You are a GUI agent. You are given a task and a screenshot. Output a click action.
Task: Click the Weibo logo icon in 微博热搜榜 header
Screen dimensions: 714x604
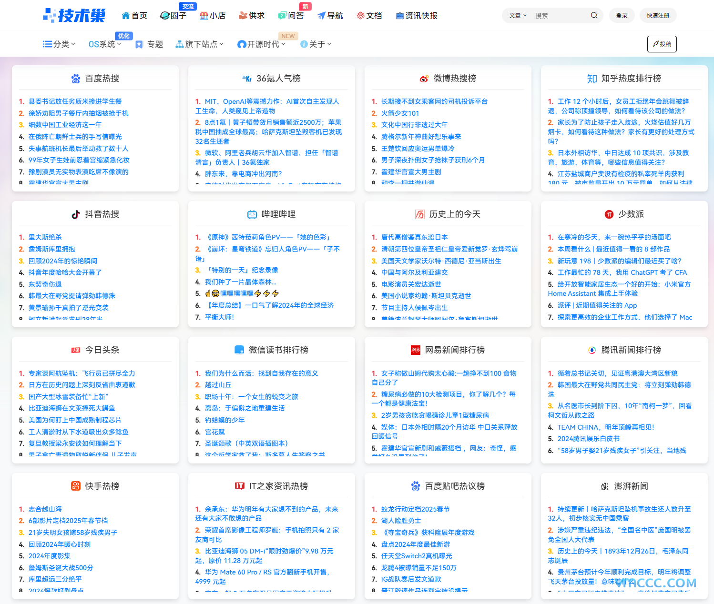click(x=424, y=79)
